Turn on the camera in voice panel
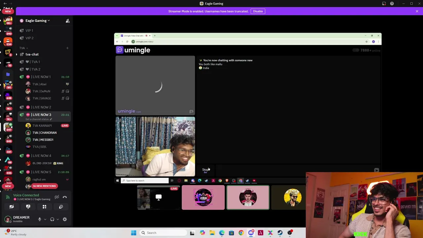Screen dimensions: 423x238 [12, 207]
